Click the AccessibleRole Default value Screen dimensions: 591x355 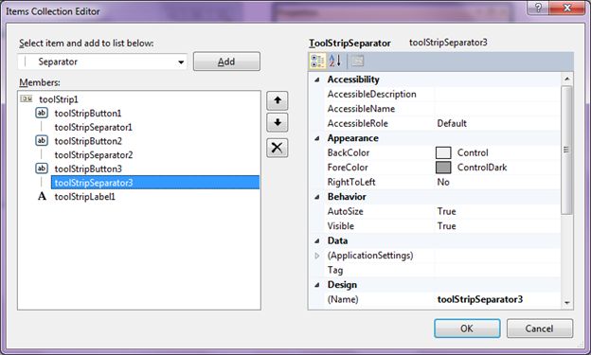pos(452,123)
